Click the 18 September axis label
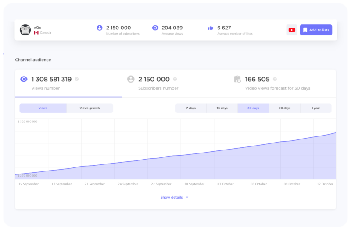 [x=61, y=184]
